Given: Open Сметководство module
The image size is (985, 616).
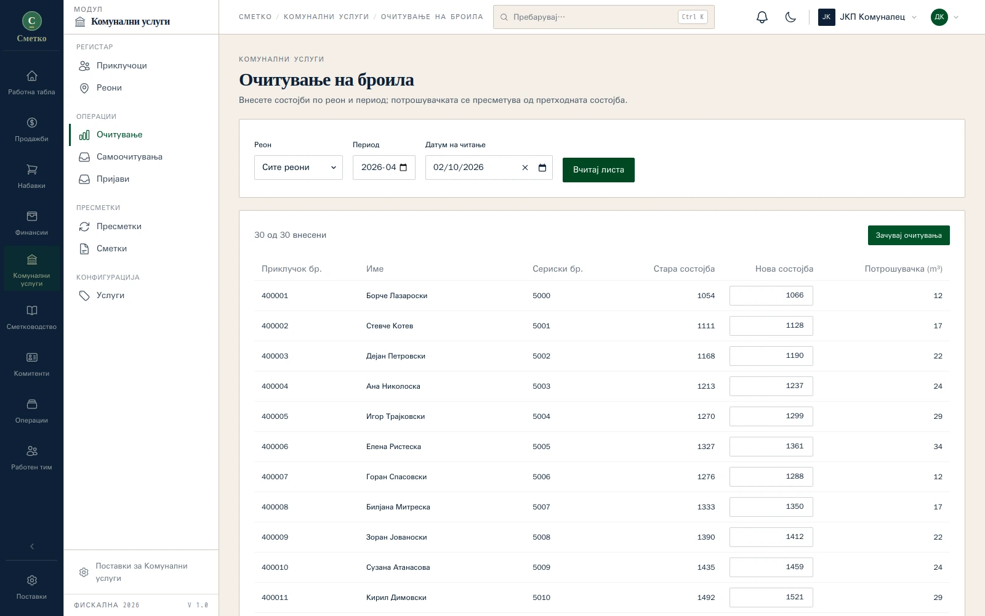Looking at the screenshot, I should (31, 318).
